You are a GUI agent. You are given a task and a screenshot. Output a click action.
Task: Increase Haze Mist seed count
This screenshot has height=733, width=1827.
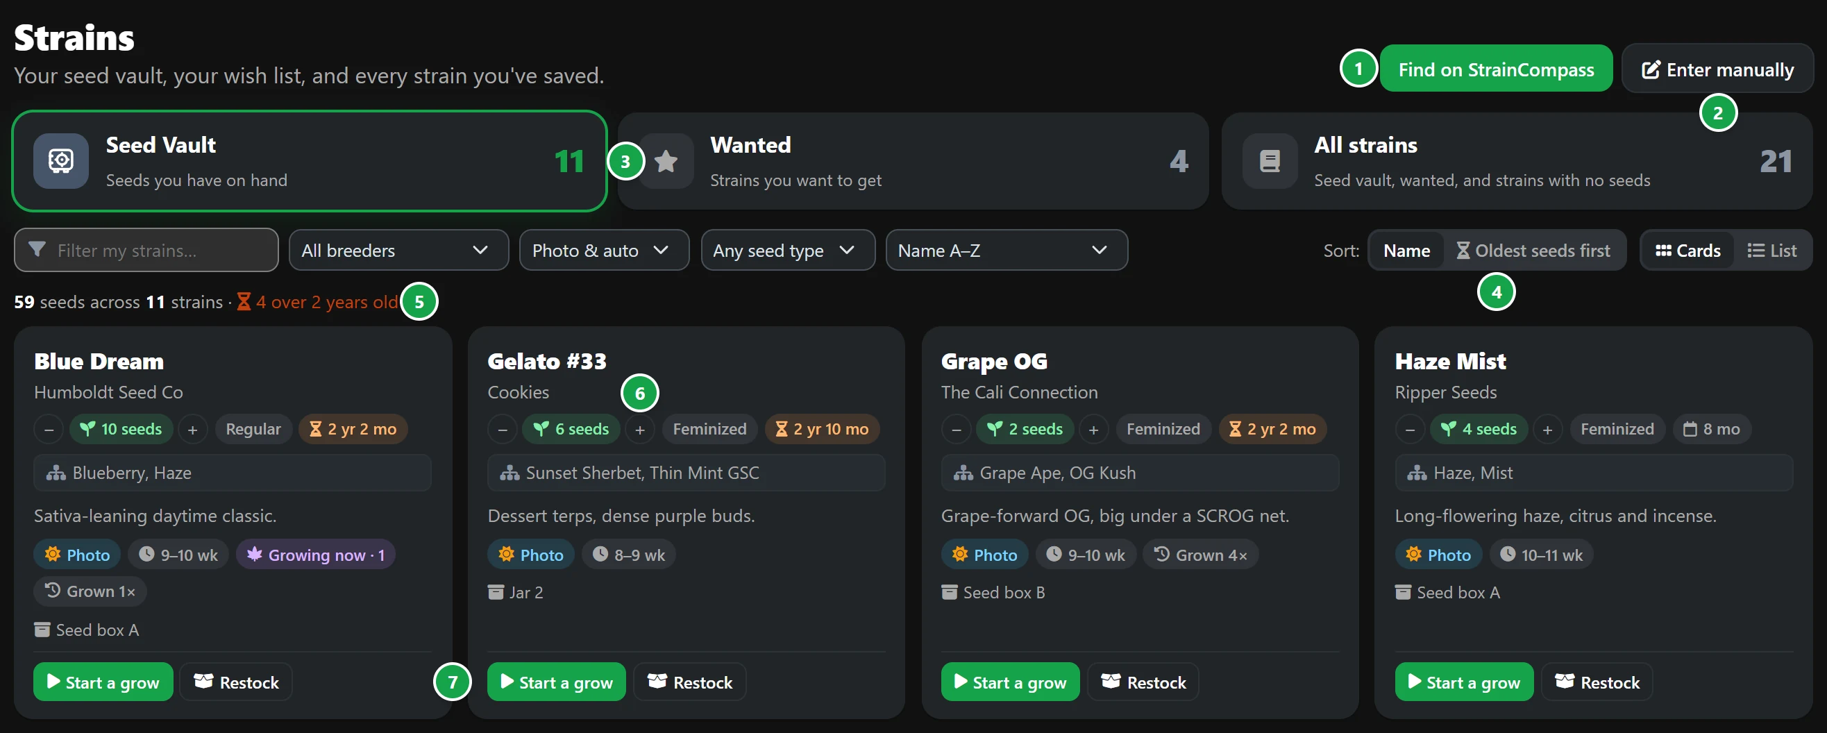click(x=1547, y=430)
